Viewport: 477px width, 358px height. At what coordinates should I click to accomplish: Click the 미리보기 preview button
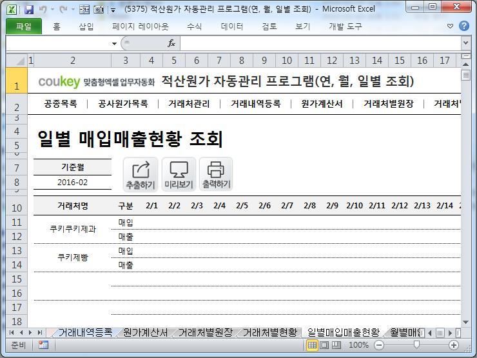pos(179,175)
